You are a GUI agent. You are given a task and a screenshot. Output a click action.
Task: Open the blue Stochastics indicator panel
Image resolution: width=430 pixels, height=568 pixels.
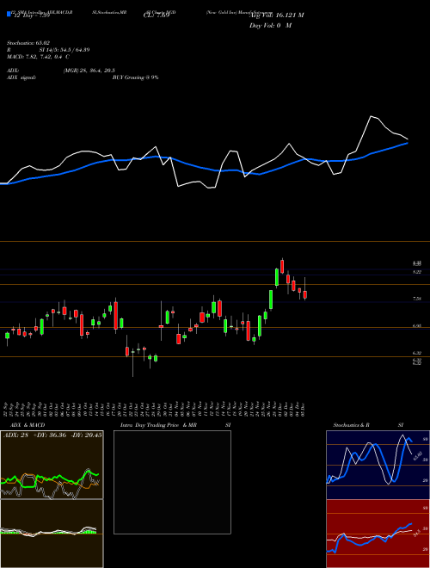tap(378, 465)
